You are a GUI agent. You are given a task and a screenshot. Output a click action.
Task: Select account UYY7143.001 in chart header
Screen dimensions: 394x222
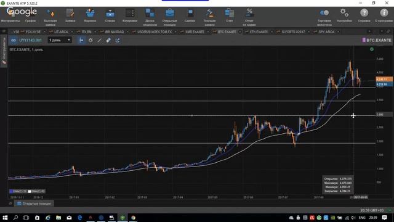30,40
